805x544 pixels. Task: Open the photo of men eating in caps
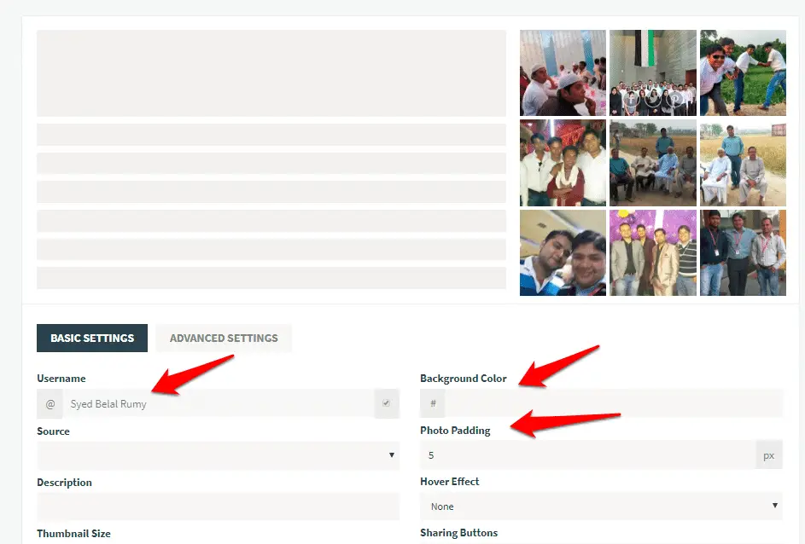563,72
